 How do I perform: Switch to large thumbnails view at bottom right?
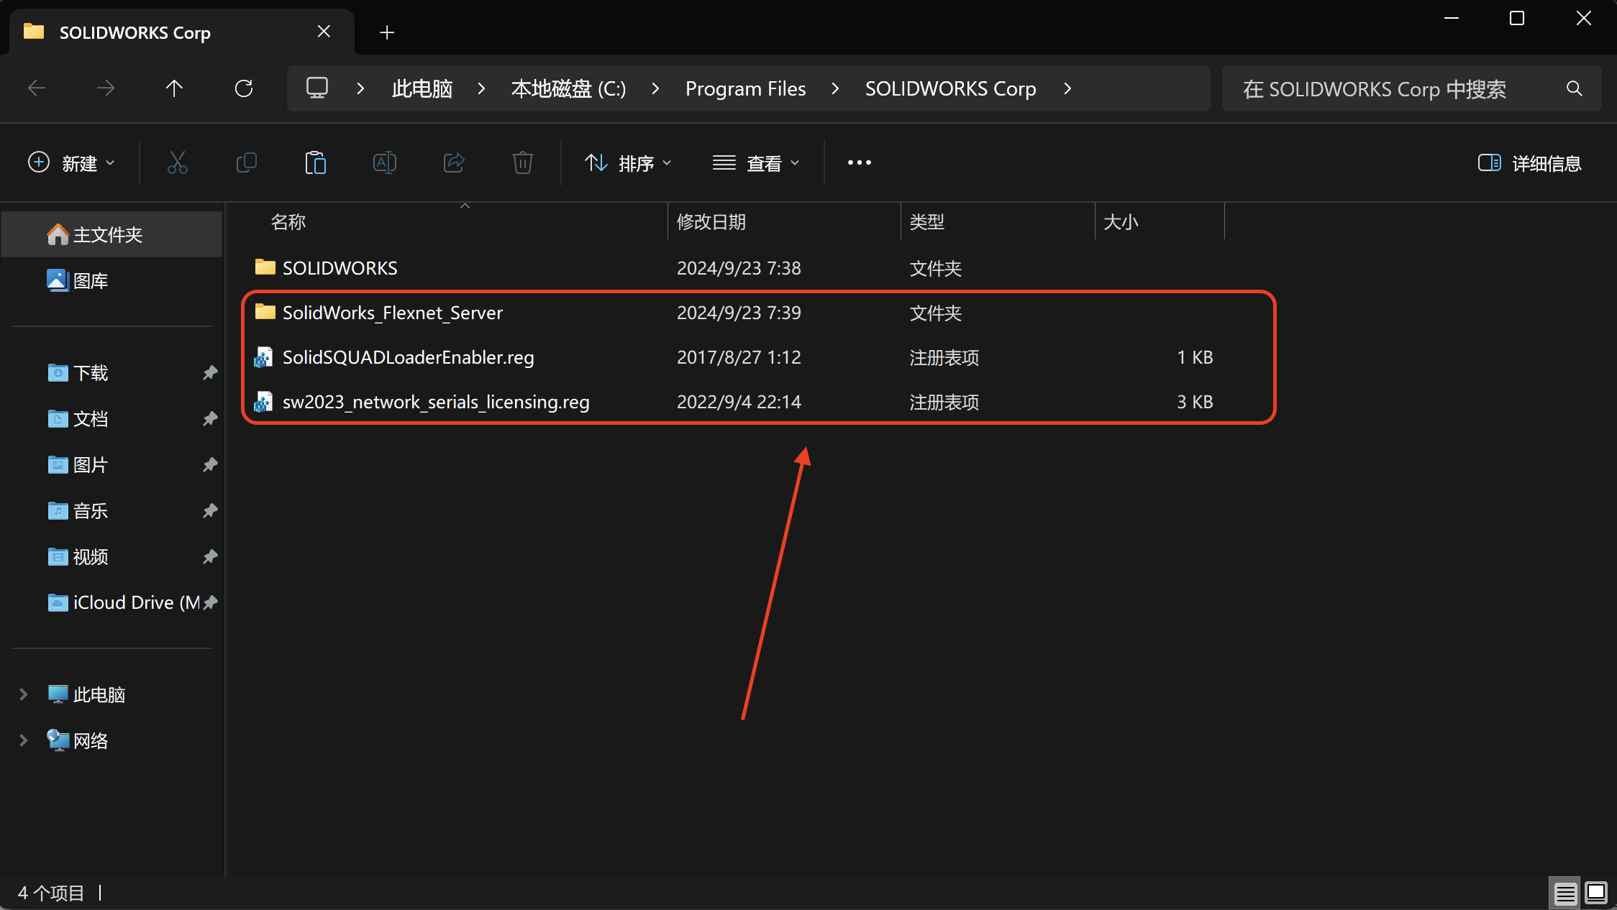point(1596,893)
